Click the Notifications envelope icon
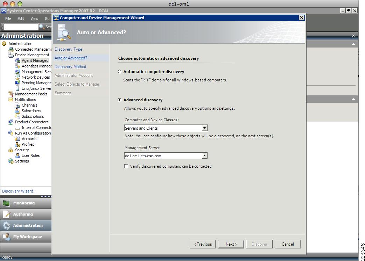365x261 pixels. click(11, 100)
